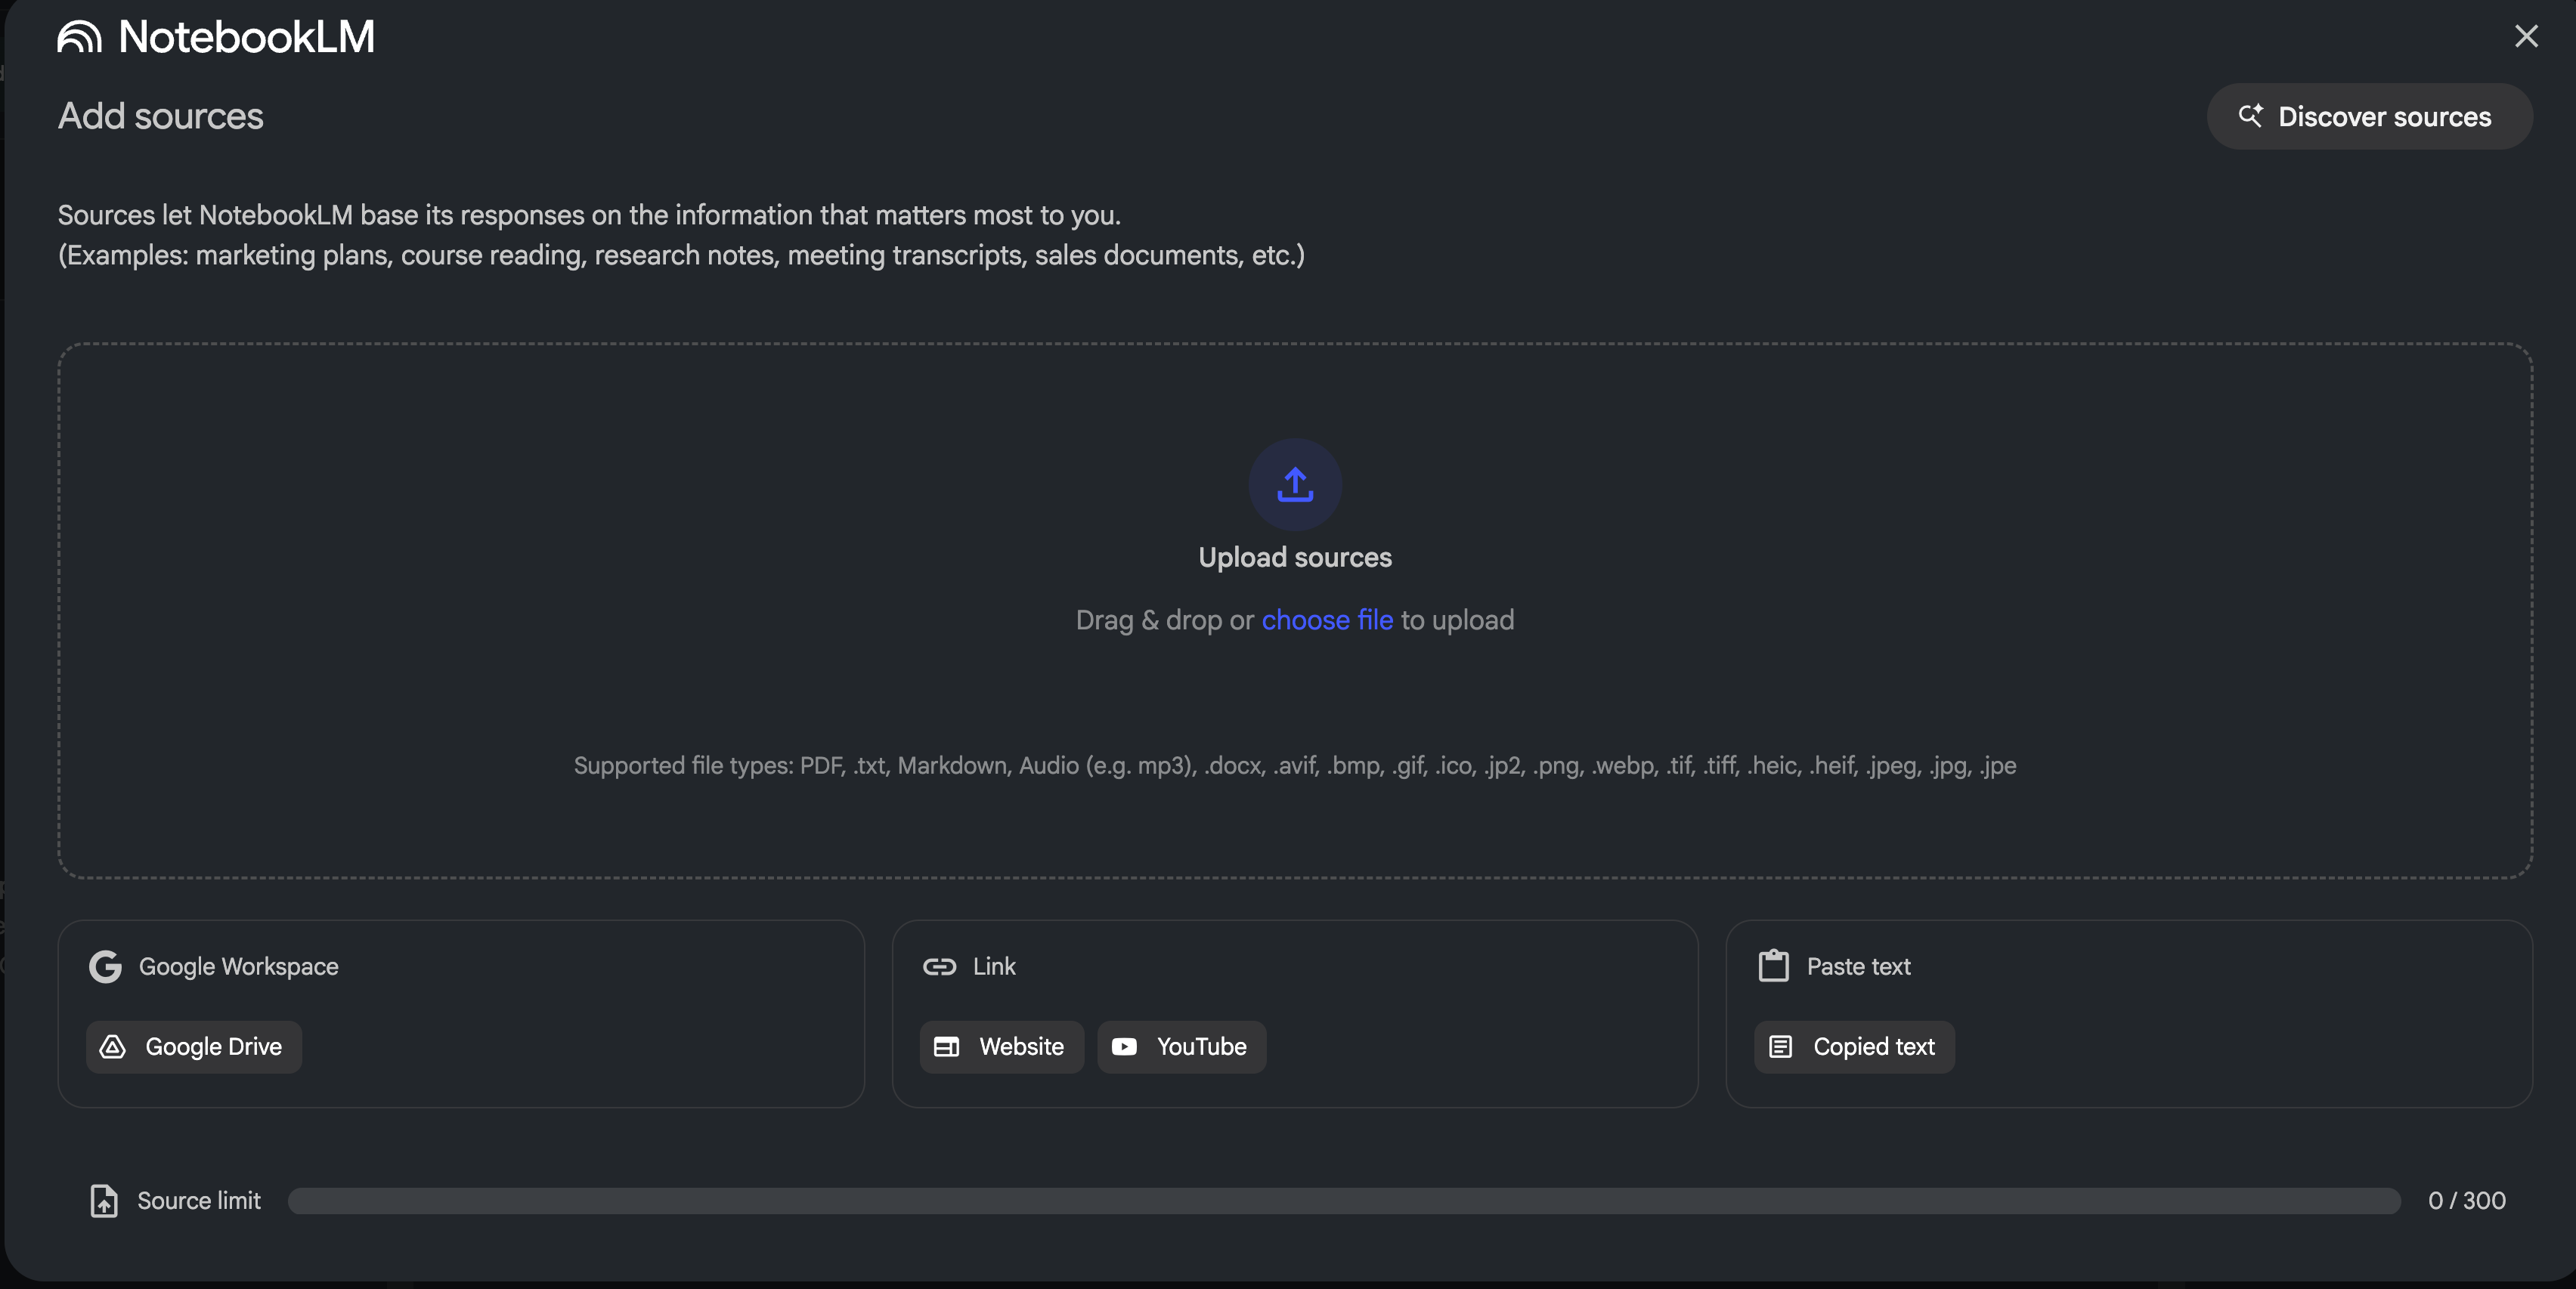
Task: Open the Discover sources button
Action: (x=2369, y=117)
